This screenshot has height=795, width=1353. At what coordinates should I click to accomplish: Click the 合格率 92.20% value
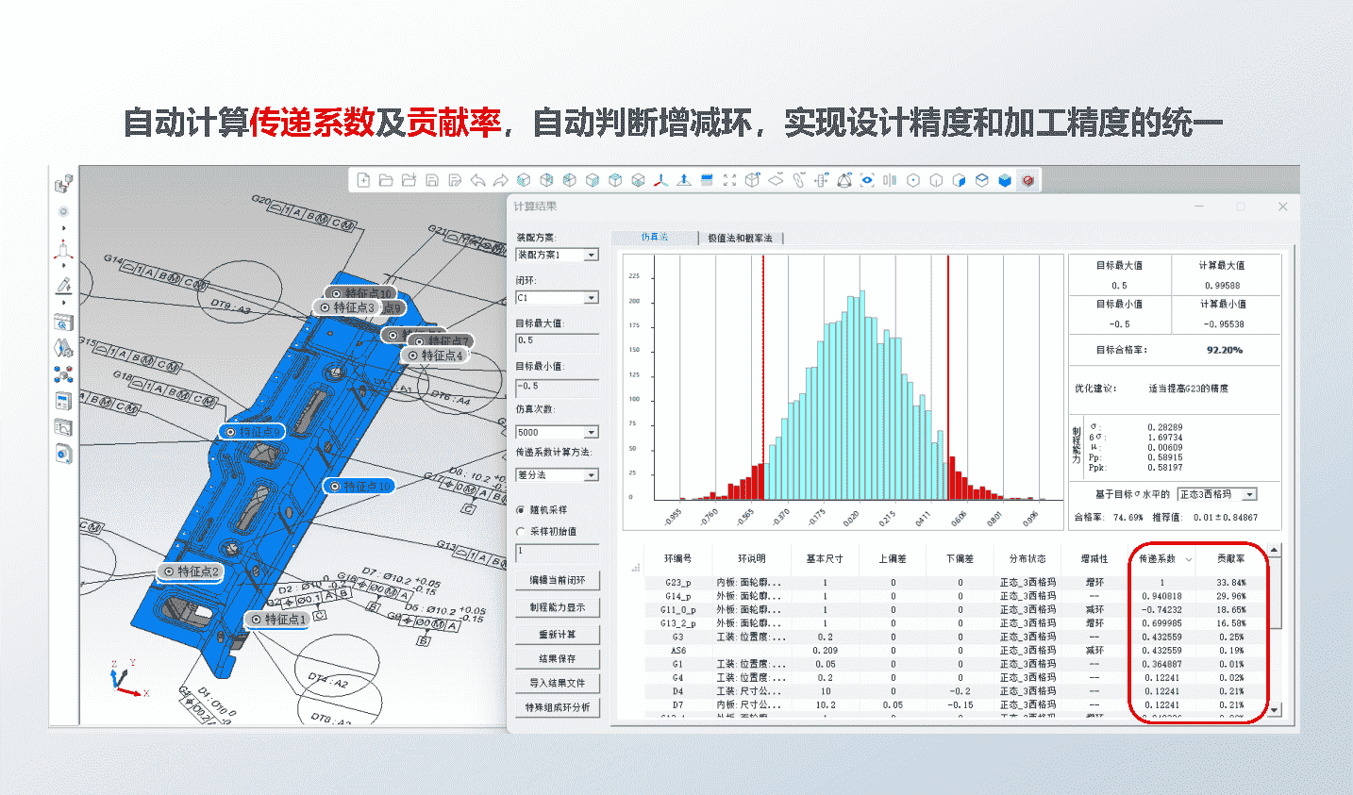point(1224,350)
